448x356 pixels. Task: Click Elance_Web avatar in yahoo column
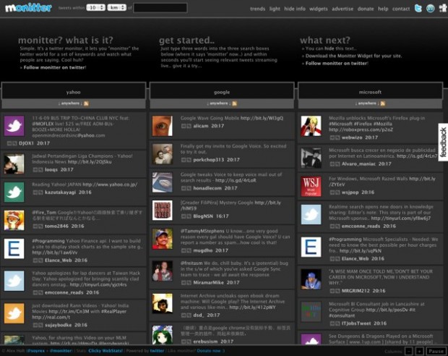point(14,249)
